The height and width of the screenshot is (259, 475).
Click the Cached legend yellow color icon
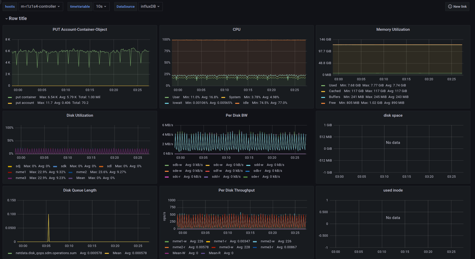point(323,91)
